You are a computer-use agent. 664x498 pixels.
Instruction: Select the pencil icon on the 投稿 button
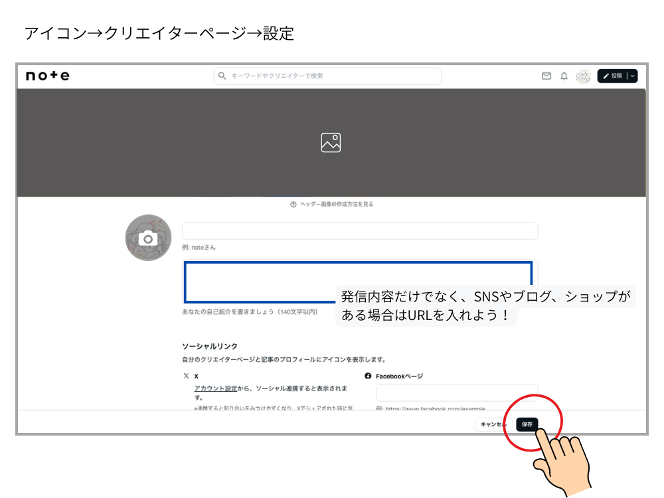[606, 76]
